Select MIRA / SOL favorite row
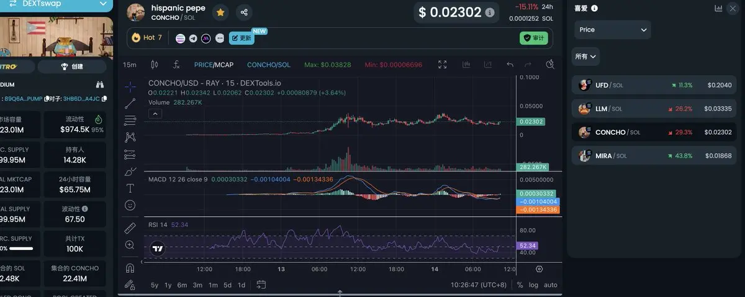This screenshot has height=297, width=745. click(654, 156)
